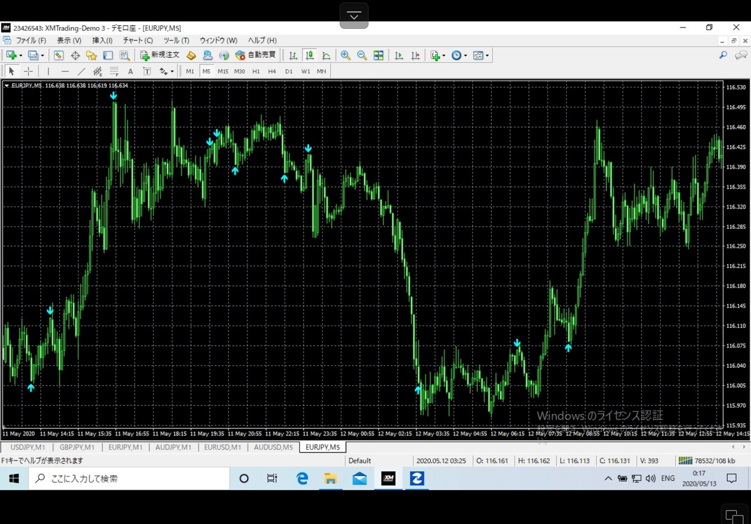Image resolution: width=751 pixels, height=524 pixels.
Task: Tile chart windows icon
Action: [379, 55]
